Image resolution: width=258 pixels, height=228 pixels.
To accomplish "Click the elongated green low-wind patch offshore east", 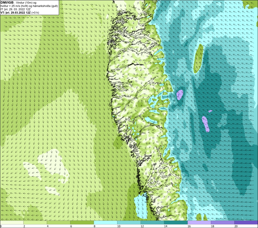I will (x=198, y=59).
